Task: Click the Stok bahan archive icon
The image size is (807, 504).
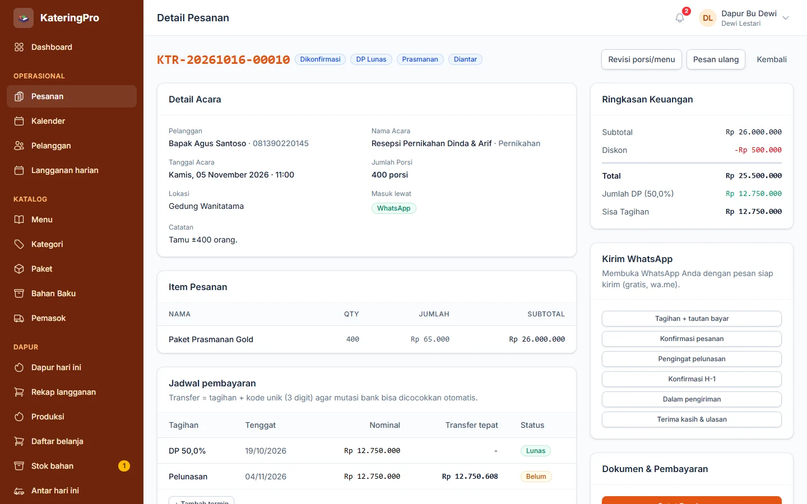Action: click(19, 466)
